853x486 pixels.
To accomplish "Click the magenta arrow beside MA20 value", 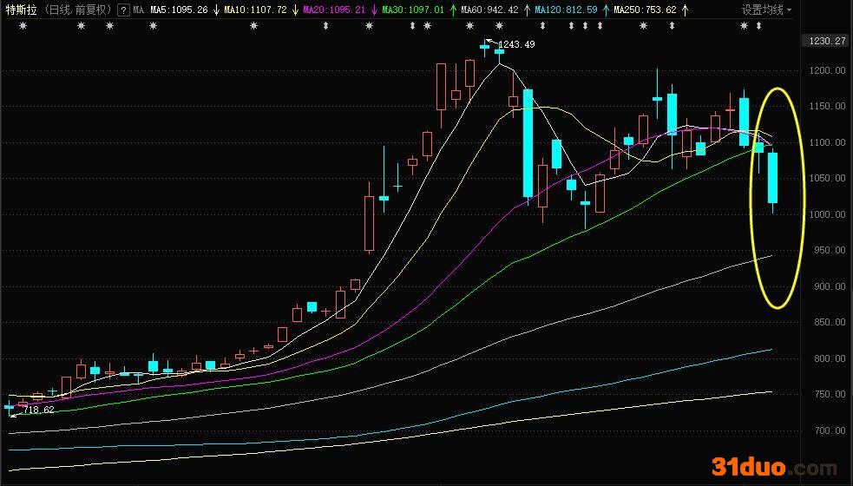I will 373,10.
